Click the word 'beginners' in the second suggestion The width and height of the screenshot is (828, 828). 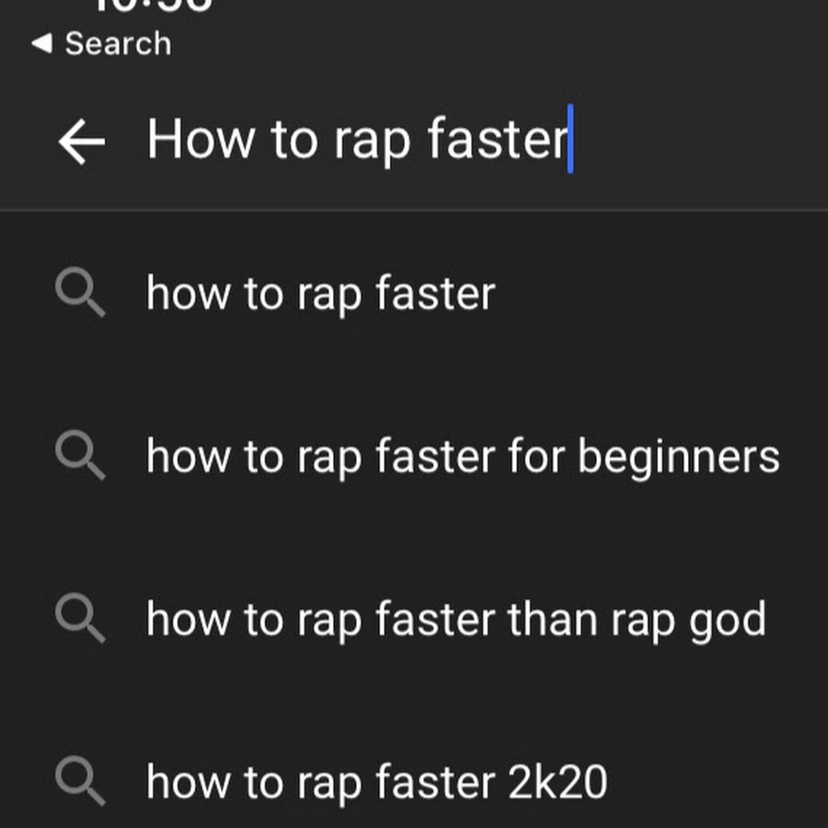point(678,457)
